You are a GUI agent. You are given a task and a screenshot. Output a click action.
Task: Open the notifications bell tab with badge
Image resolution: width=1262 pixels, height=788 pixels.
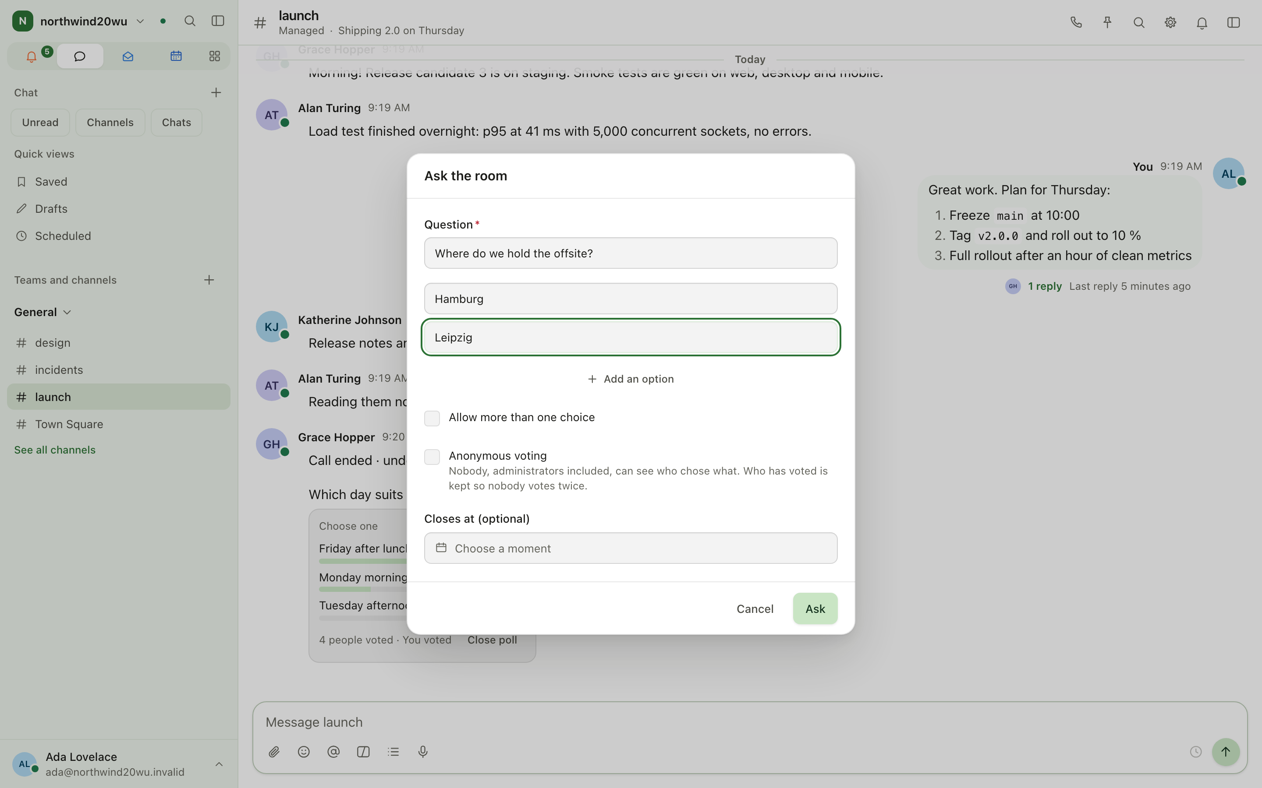pos(32,56)
